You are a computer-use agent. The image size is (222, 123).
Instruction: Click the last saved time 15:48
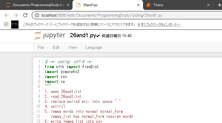coord(117,36)
